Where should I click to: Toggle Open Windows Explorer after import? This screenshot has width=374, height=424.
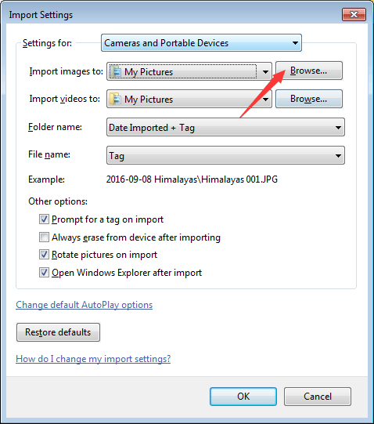[44, 272]
